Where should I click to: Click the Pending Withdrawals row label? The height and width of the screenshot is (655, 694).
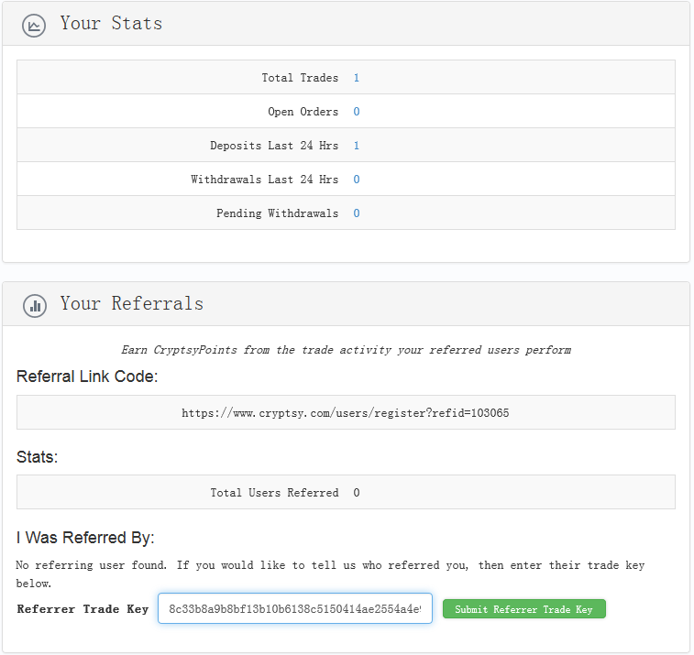(277, 213)
